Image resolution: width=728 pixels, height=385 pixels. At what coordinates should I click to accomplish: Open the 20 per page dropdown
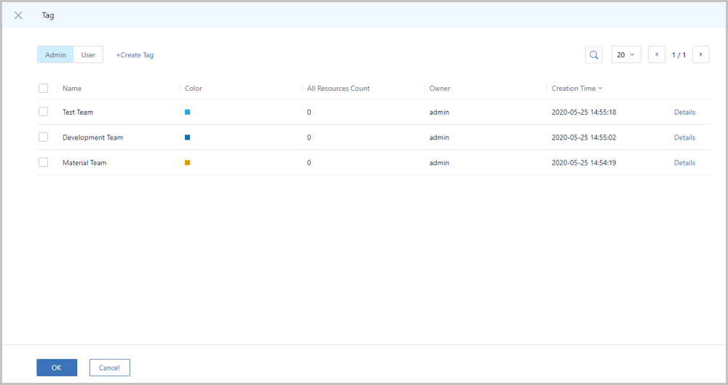[x=626, y=54]
